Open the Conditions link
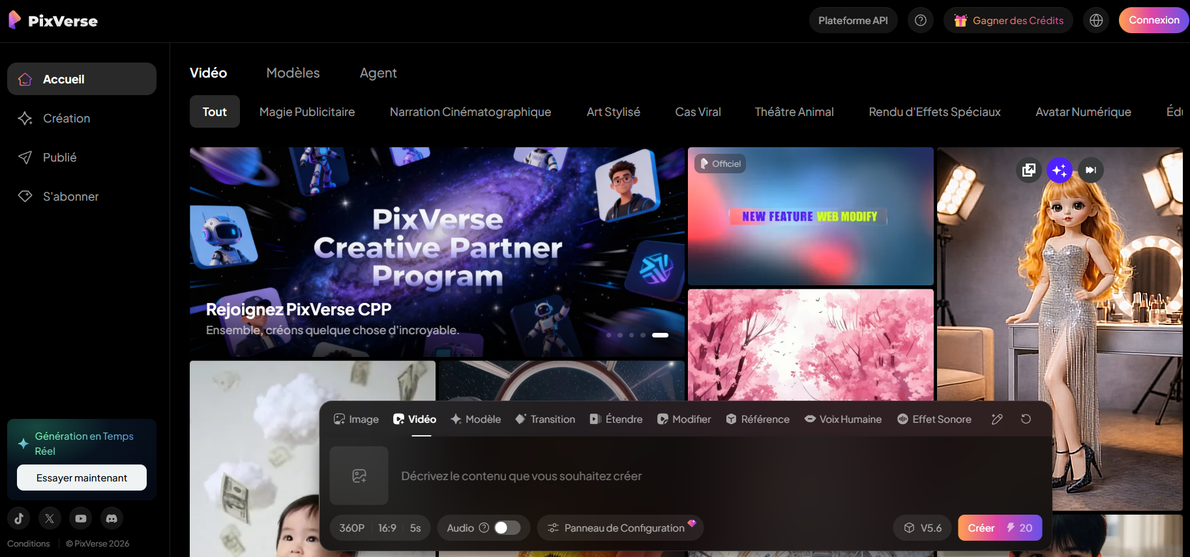This screenshot has width=1190, height=557. tap(29, 543)
